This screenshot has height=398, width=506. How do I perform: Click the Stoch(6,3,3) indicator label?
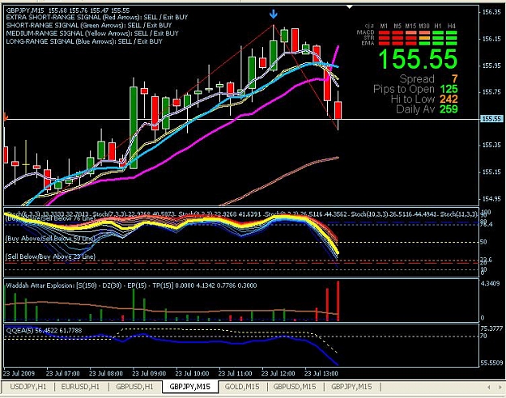coord(48,214)
